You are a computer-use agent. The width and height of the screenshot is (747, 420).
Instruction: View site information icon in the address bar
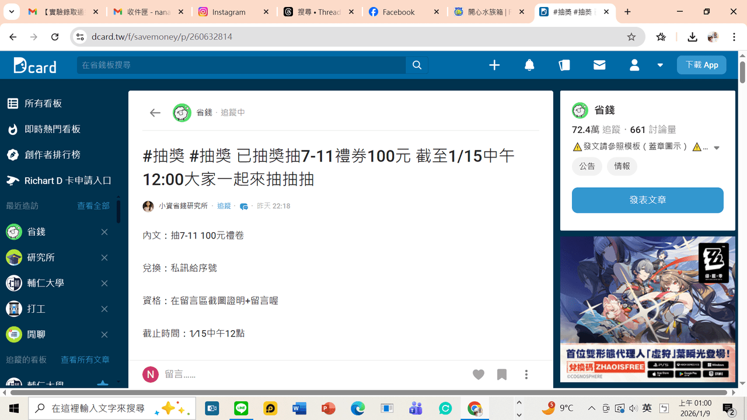click(80, 37)
